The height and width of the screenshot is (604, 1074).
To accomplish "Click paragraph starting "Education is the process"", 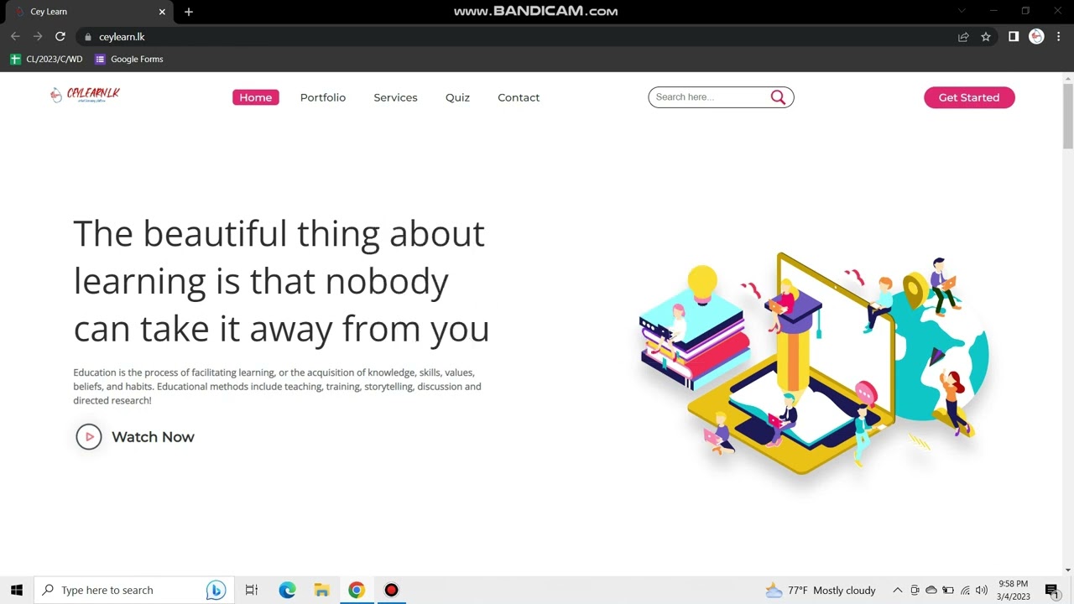I will click(x=277, y=386).
